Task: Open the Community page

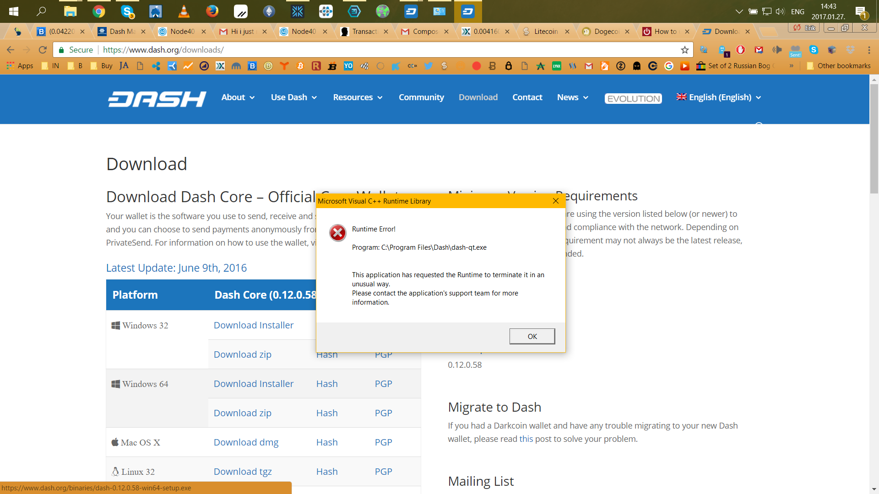Action: point(421,97)
